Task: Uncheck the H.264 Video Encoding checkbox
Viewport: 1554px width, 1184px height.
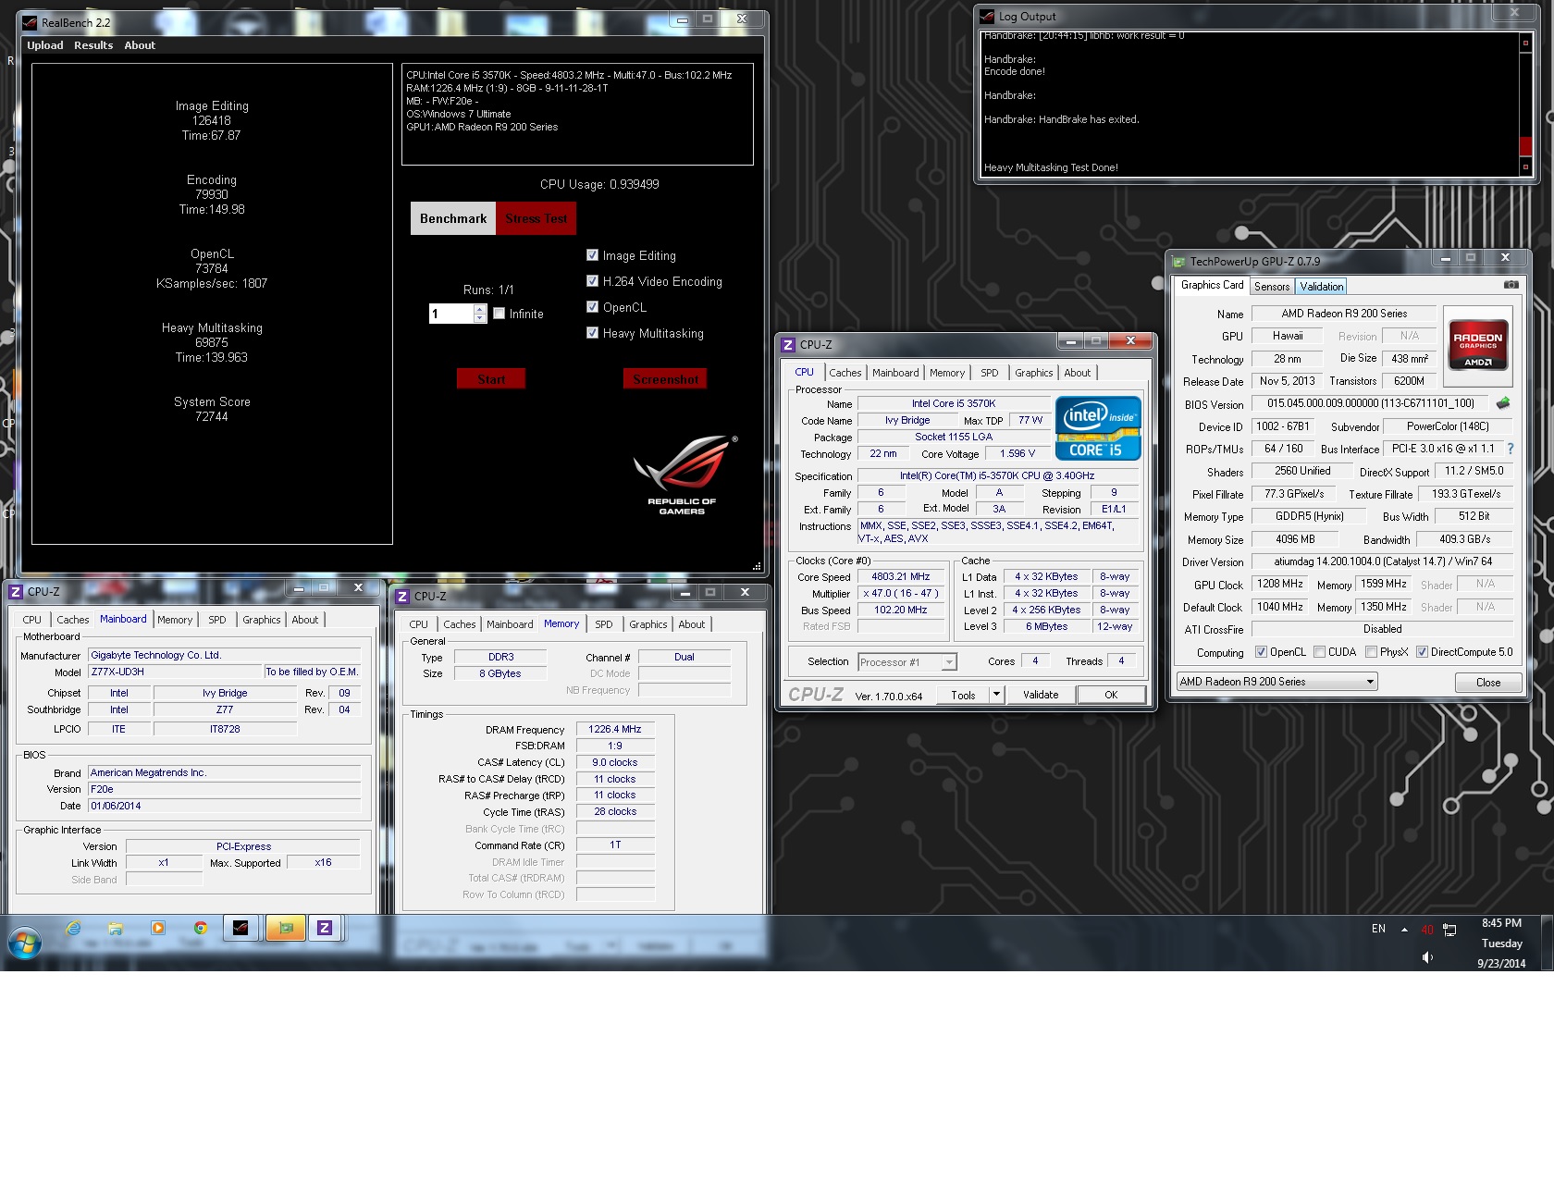Action: (x=592, y=280)
